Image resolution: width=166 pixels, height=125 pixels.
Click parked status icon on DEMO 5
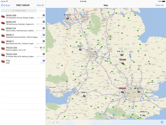click(x=44, y=41)
